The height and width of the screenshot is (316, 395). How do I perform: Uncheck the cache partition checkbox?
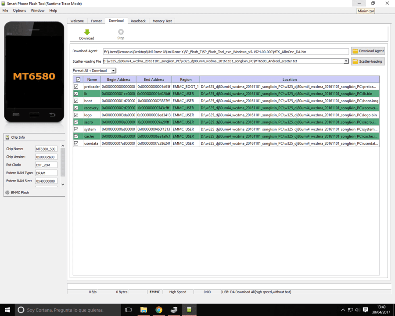point(76,136)
